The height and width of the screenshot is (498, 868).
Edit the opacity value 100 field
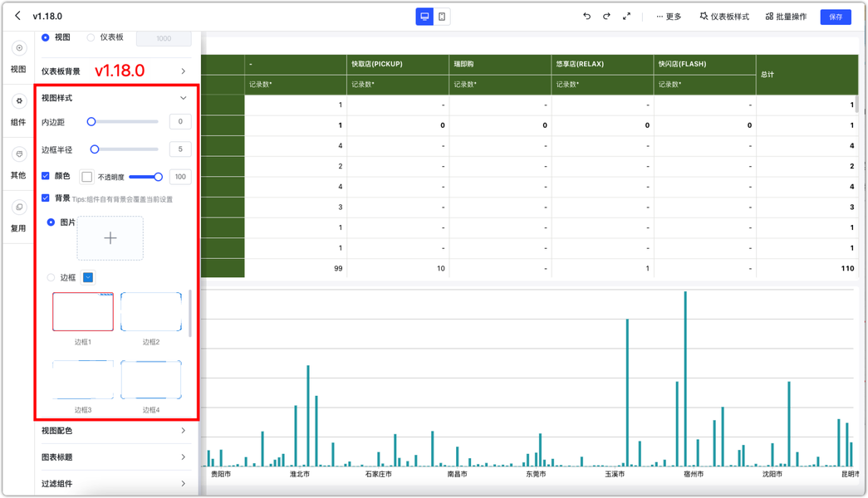coord(180,177)
